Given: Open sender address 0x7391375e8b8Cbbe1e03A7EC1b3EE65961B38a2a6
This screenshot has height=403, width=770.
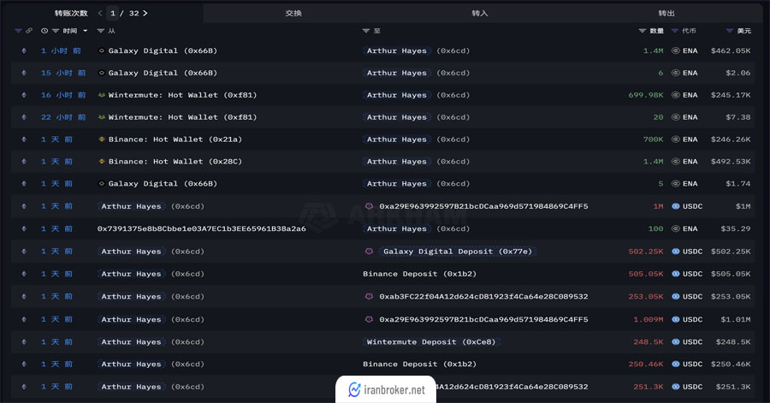Looking at the screenshot, I should click(x=201, y=228).
